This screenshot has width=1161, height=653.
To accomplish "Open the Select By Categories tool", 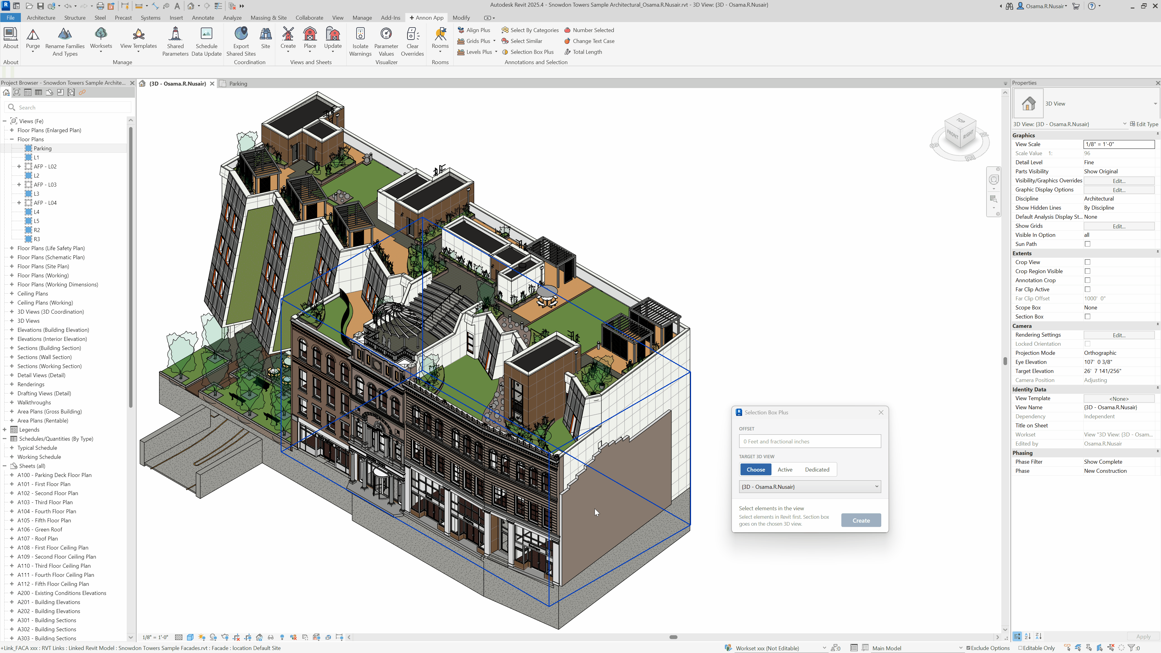I will click(x=530, y=30).
